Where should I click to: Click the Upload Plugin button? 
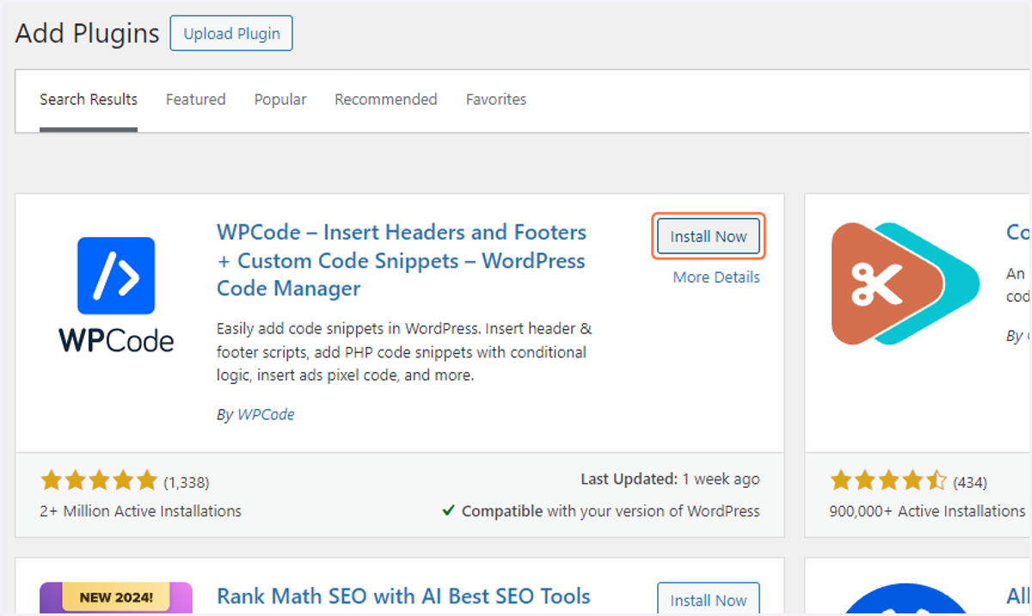coord(231,34)
